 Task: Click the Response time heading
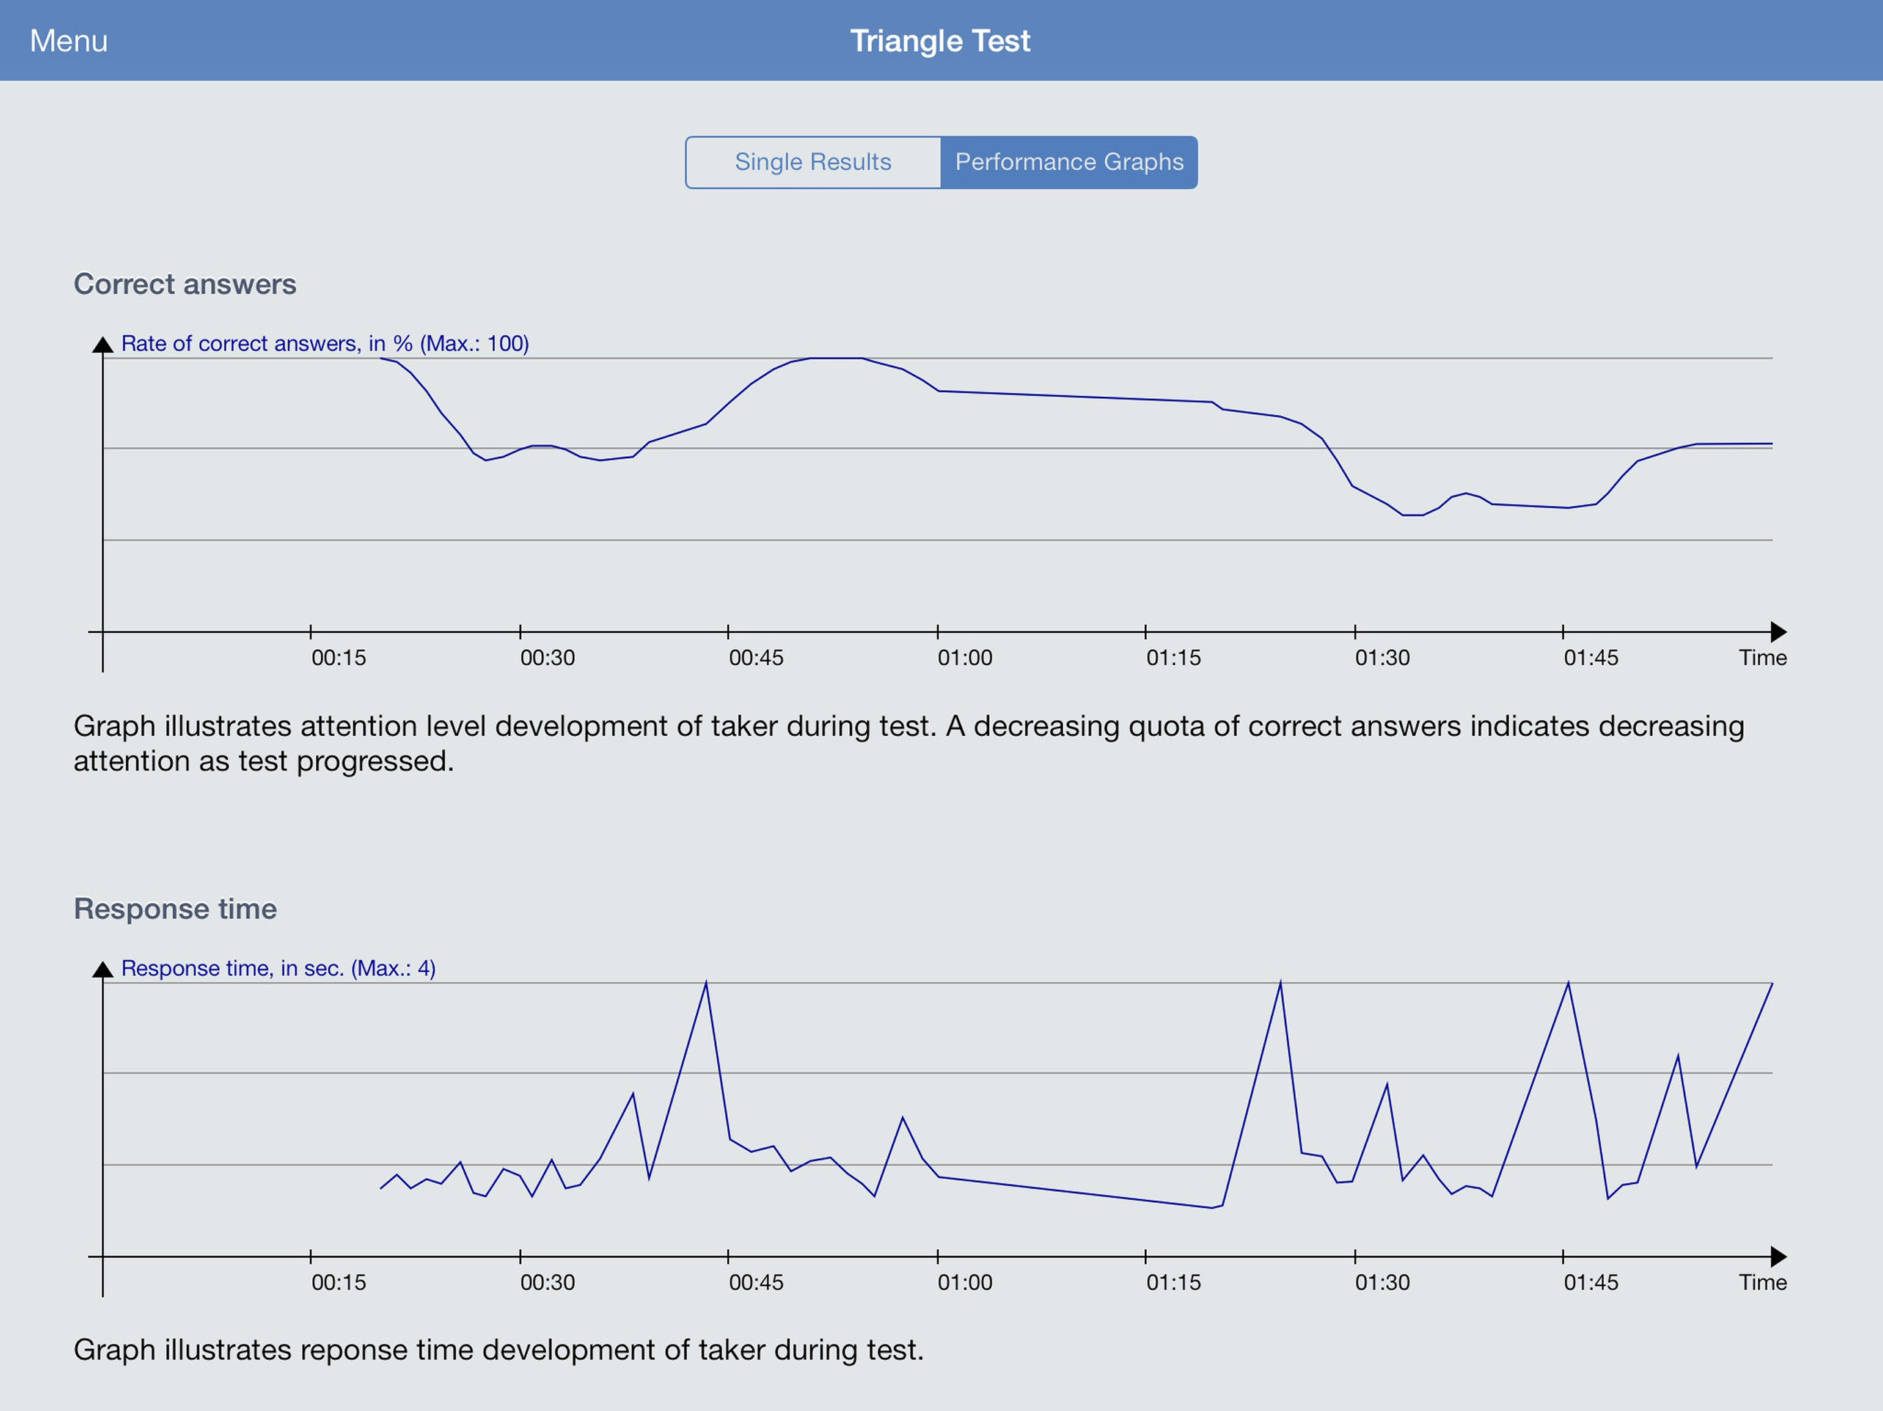coord(174,908)
